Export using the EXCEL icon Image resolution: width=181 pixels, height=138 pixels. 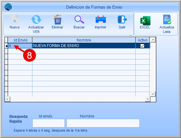[x=145, y=20]
